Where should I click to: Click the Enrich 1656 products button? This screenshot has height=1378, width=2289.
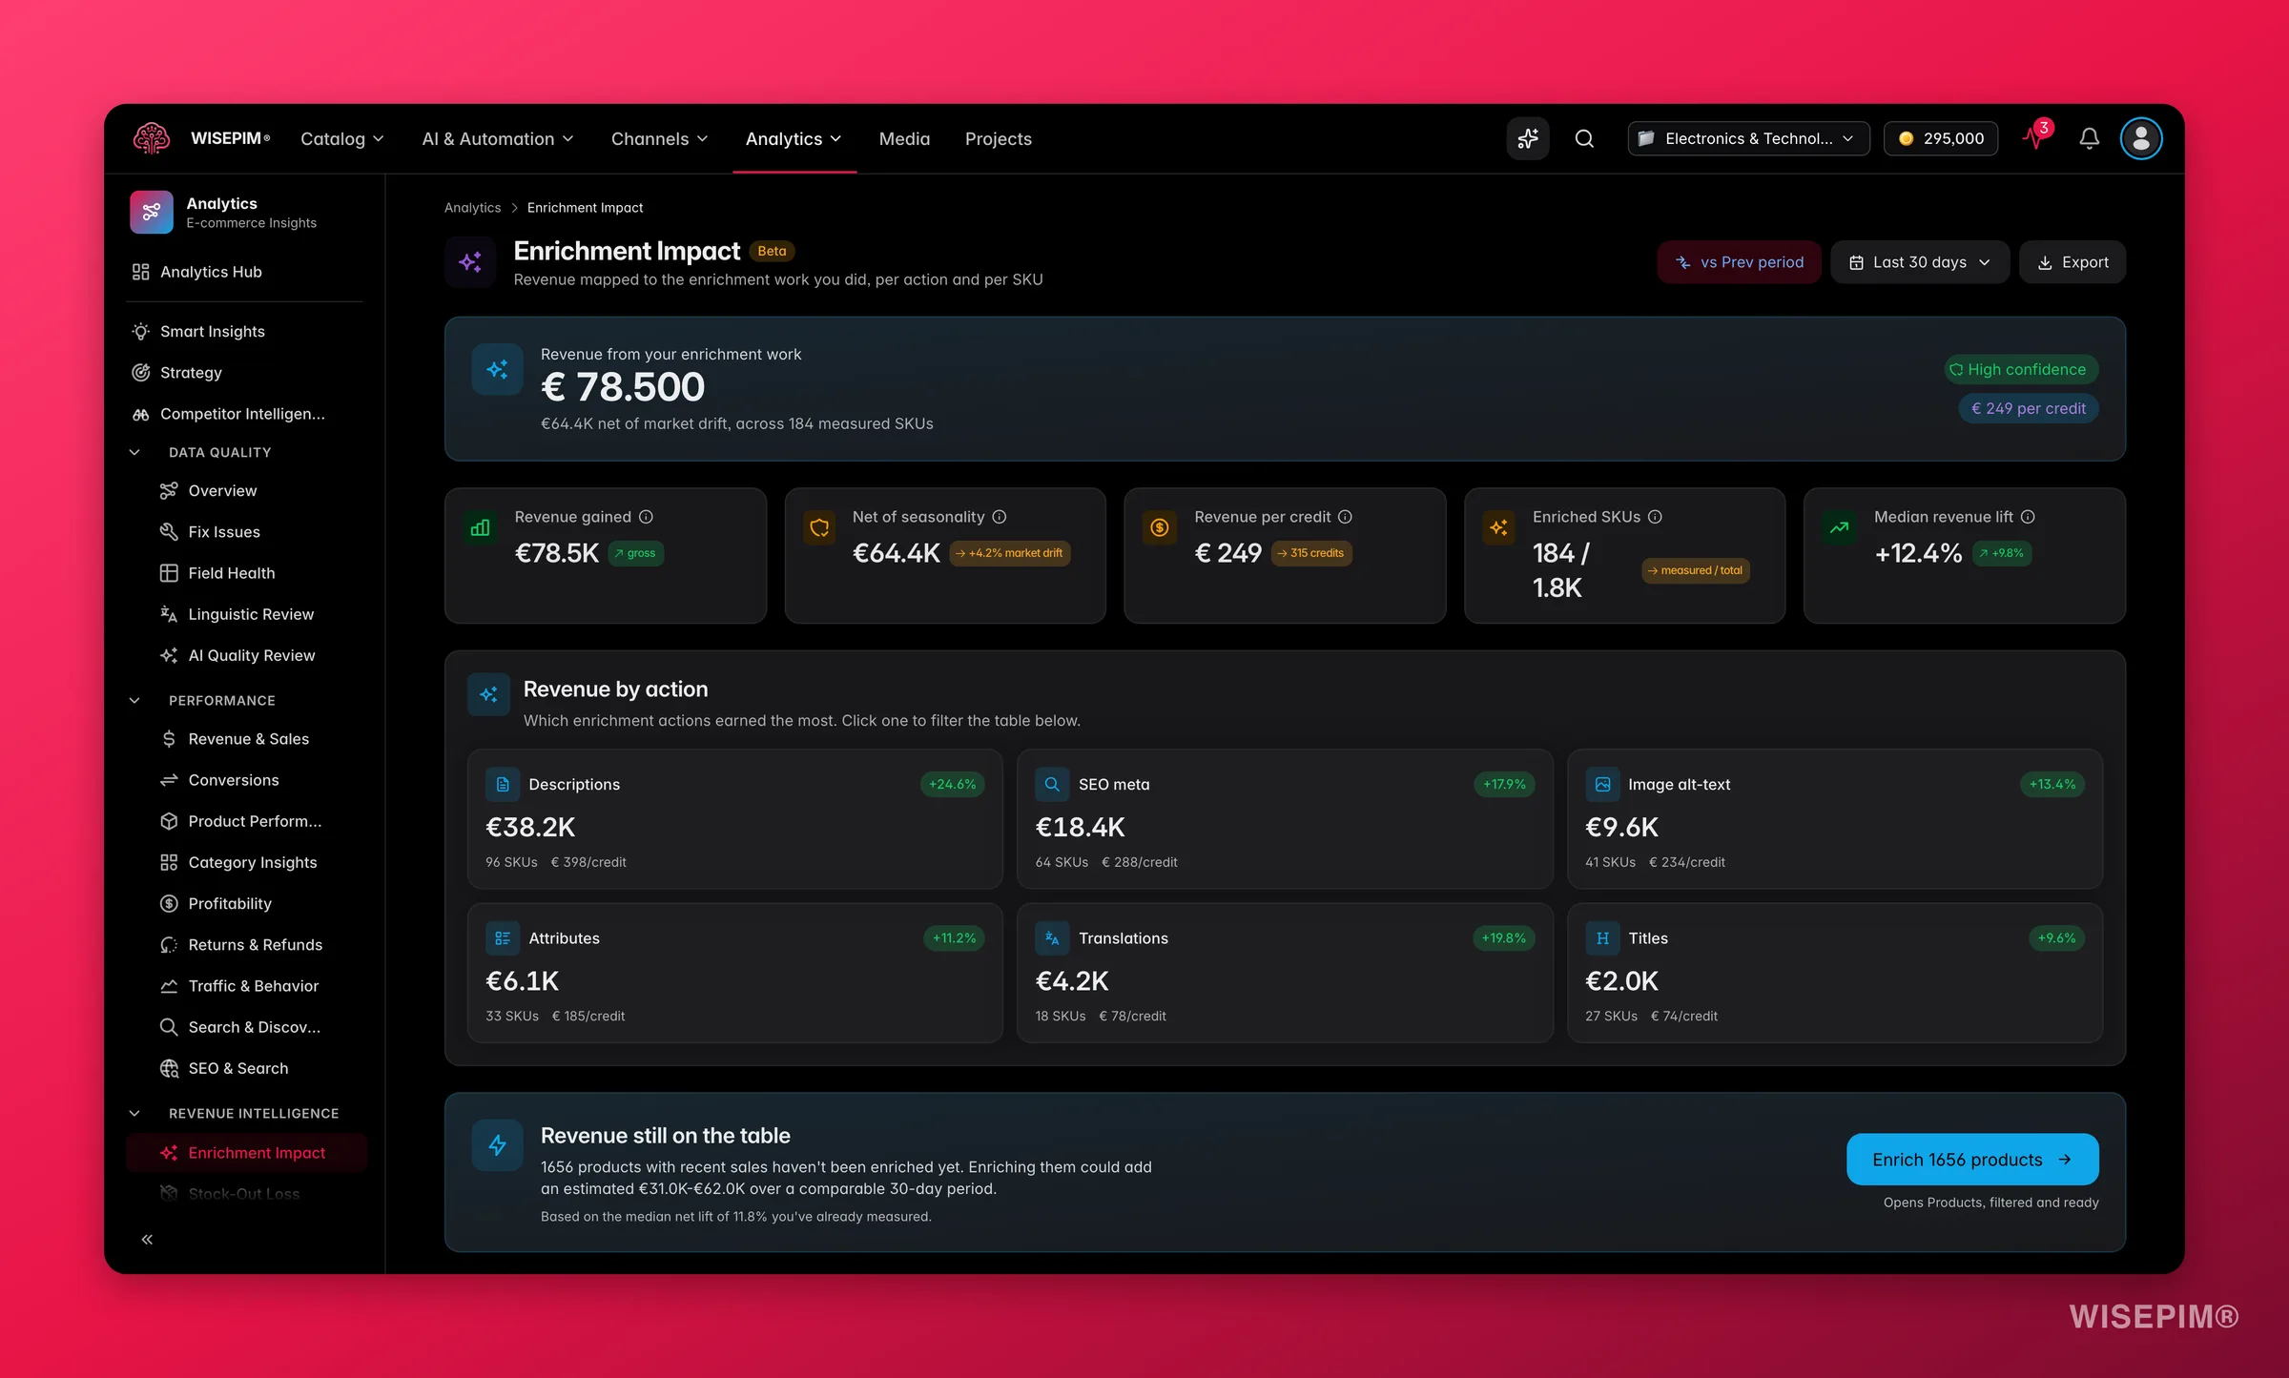tap(1971, 1159)
